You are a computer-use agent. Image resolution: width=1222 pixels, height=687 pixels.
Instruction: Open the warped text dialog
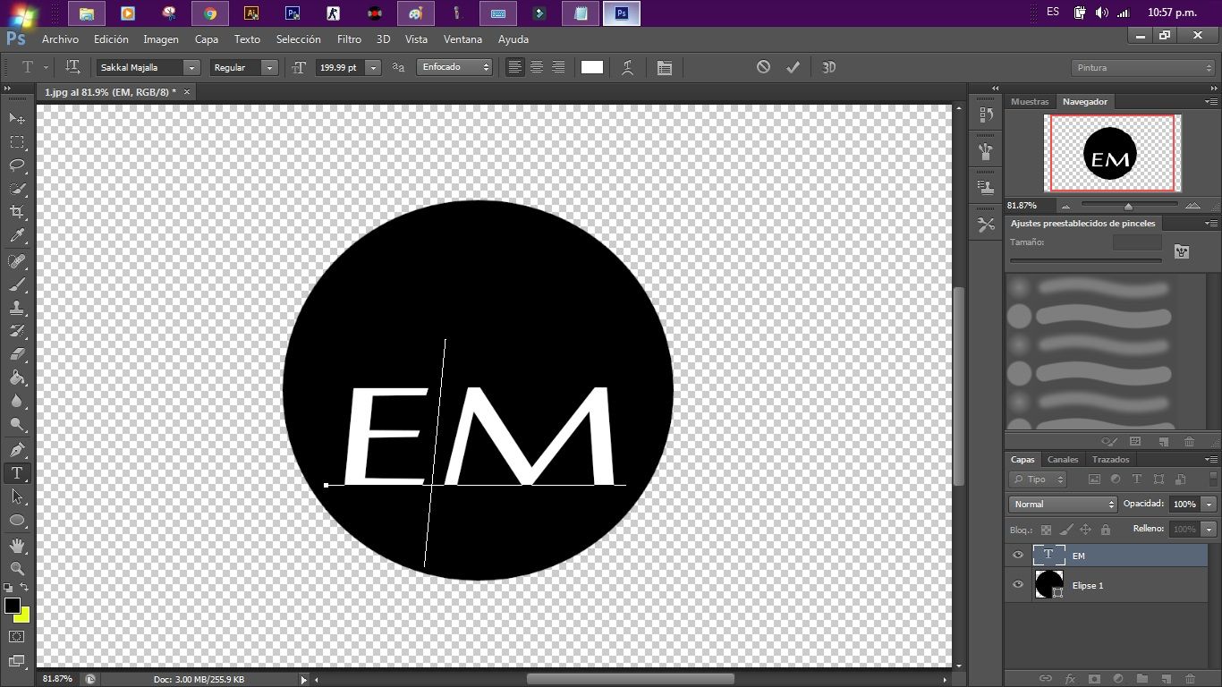pos(628,67)
